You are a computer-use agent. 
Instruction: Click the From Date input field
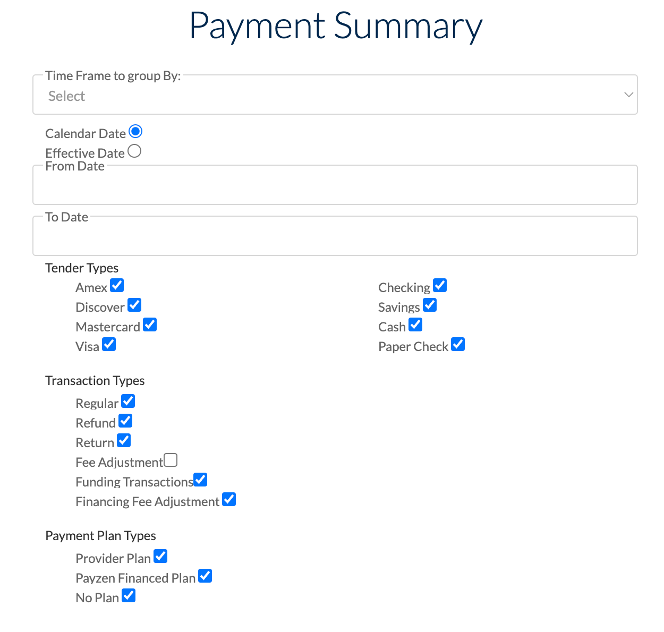335,186
